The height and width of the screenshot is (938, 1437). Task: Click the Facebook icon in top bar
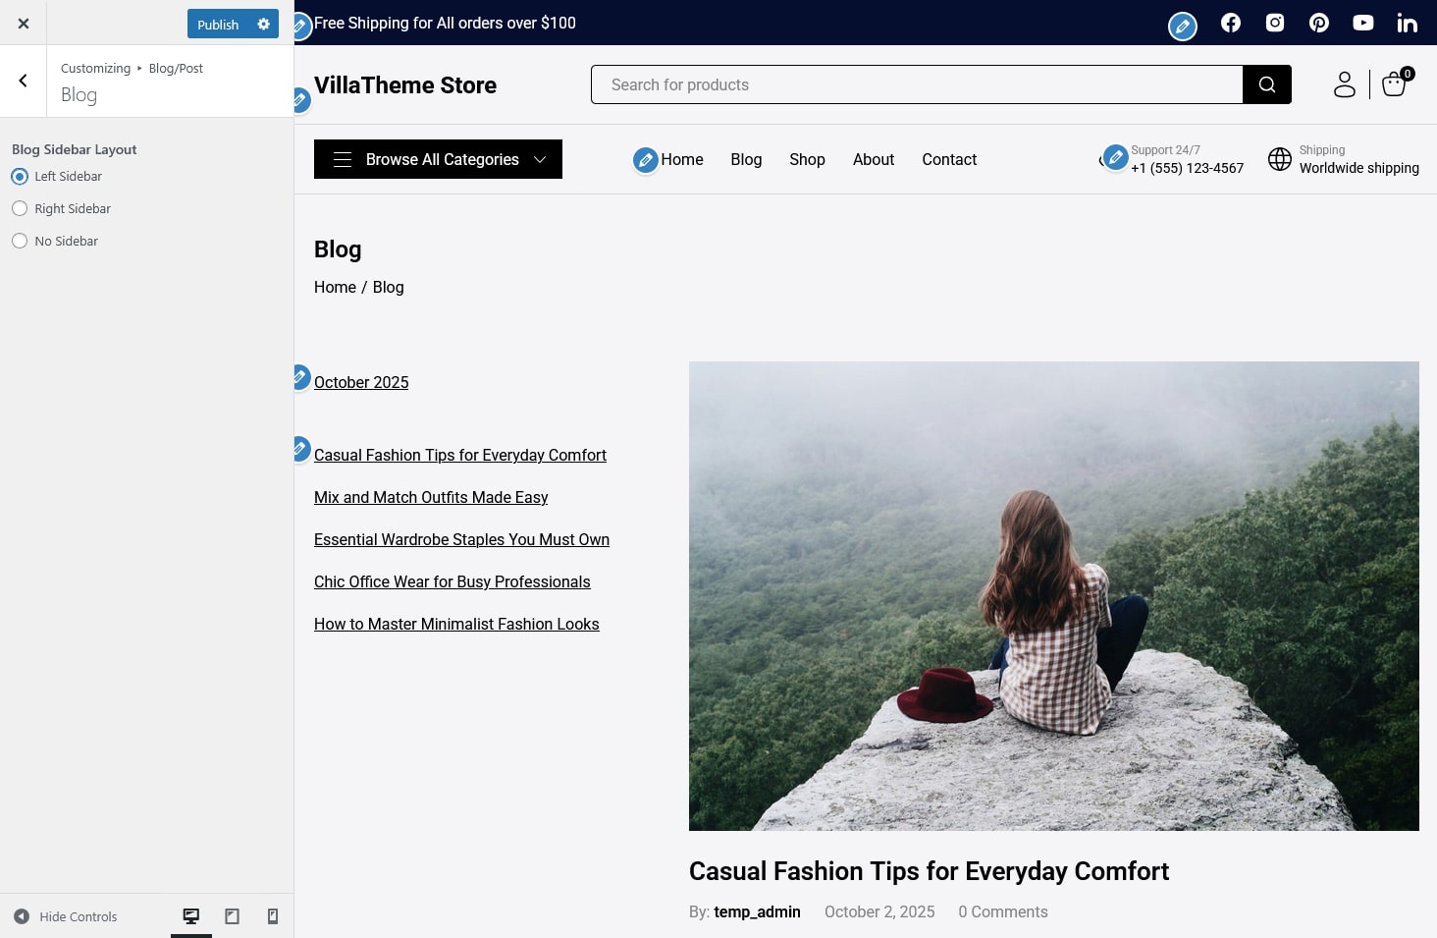pos(1230,23)
